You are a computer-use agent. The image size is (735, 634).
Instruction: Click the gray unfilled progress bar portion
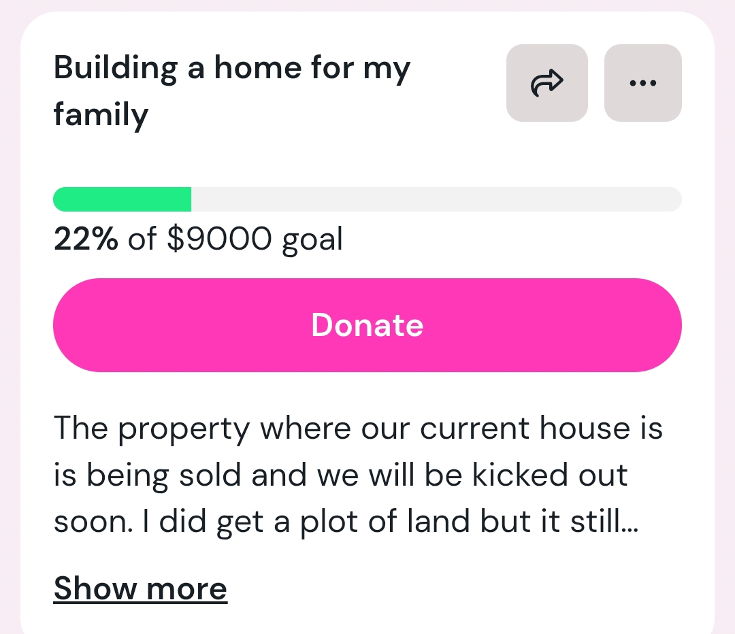tap(436, 199)
